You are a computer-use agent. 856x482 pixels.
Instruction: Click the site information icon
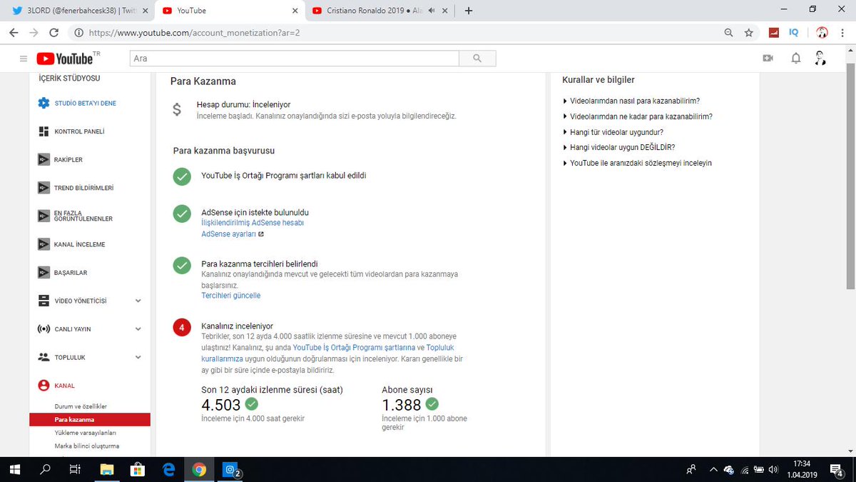(78, 33)
